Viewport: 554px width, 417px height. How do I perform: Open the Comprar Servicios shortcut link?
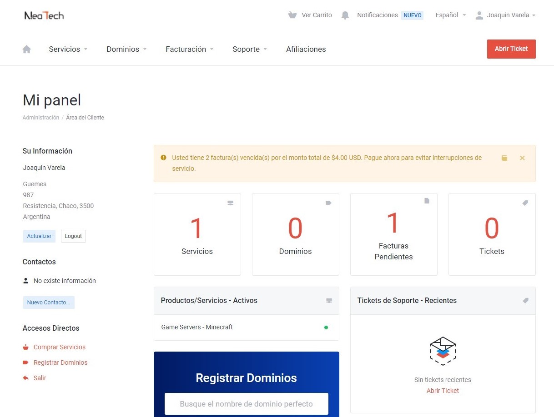tap(60, 347)
